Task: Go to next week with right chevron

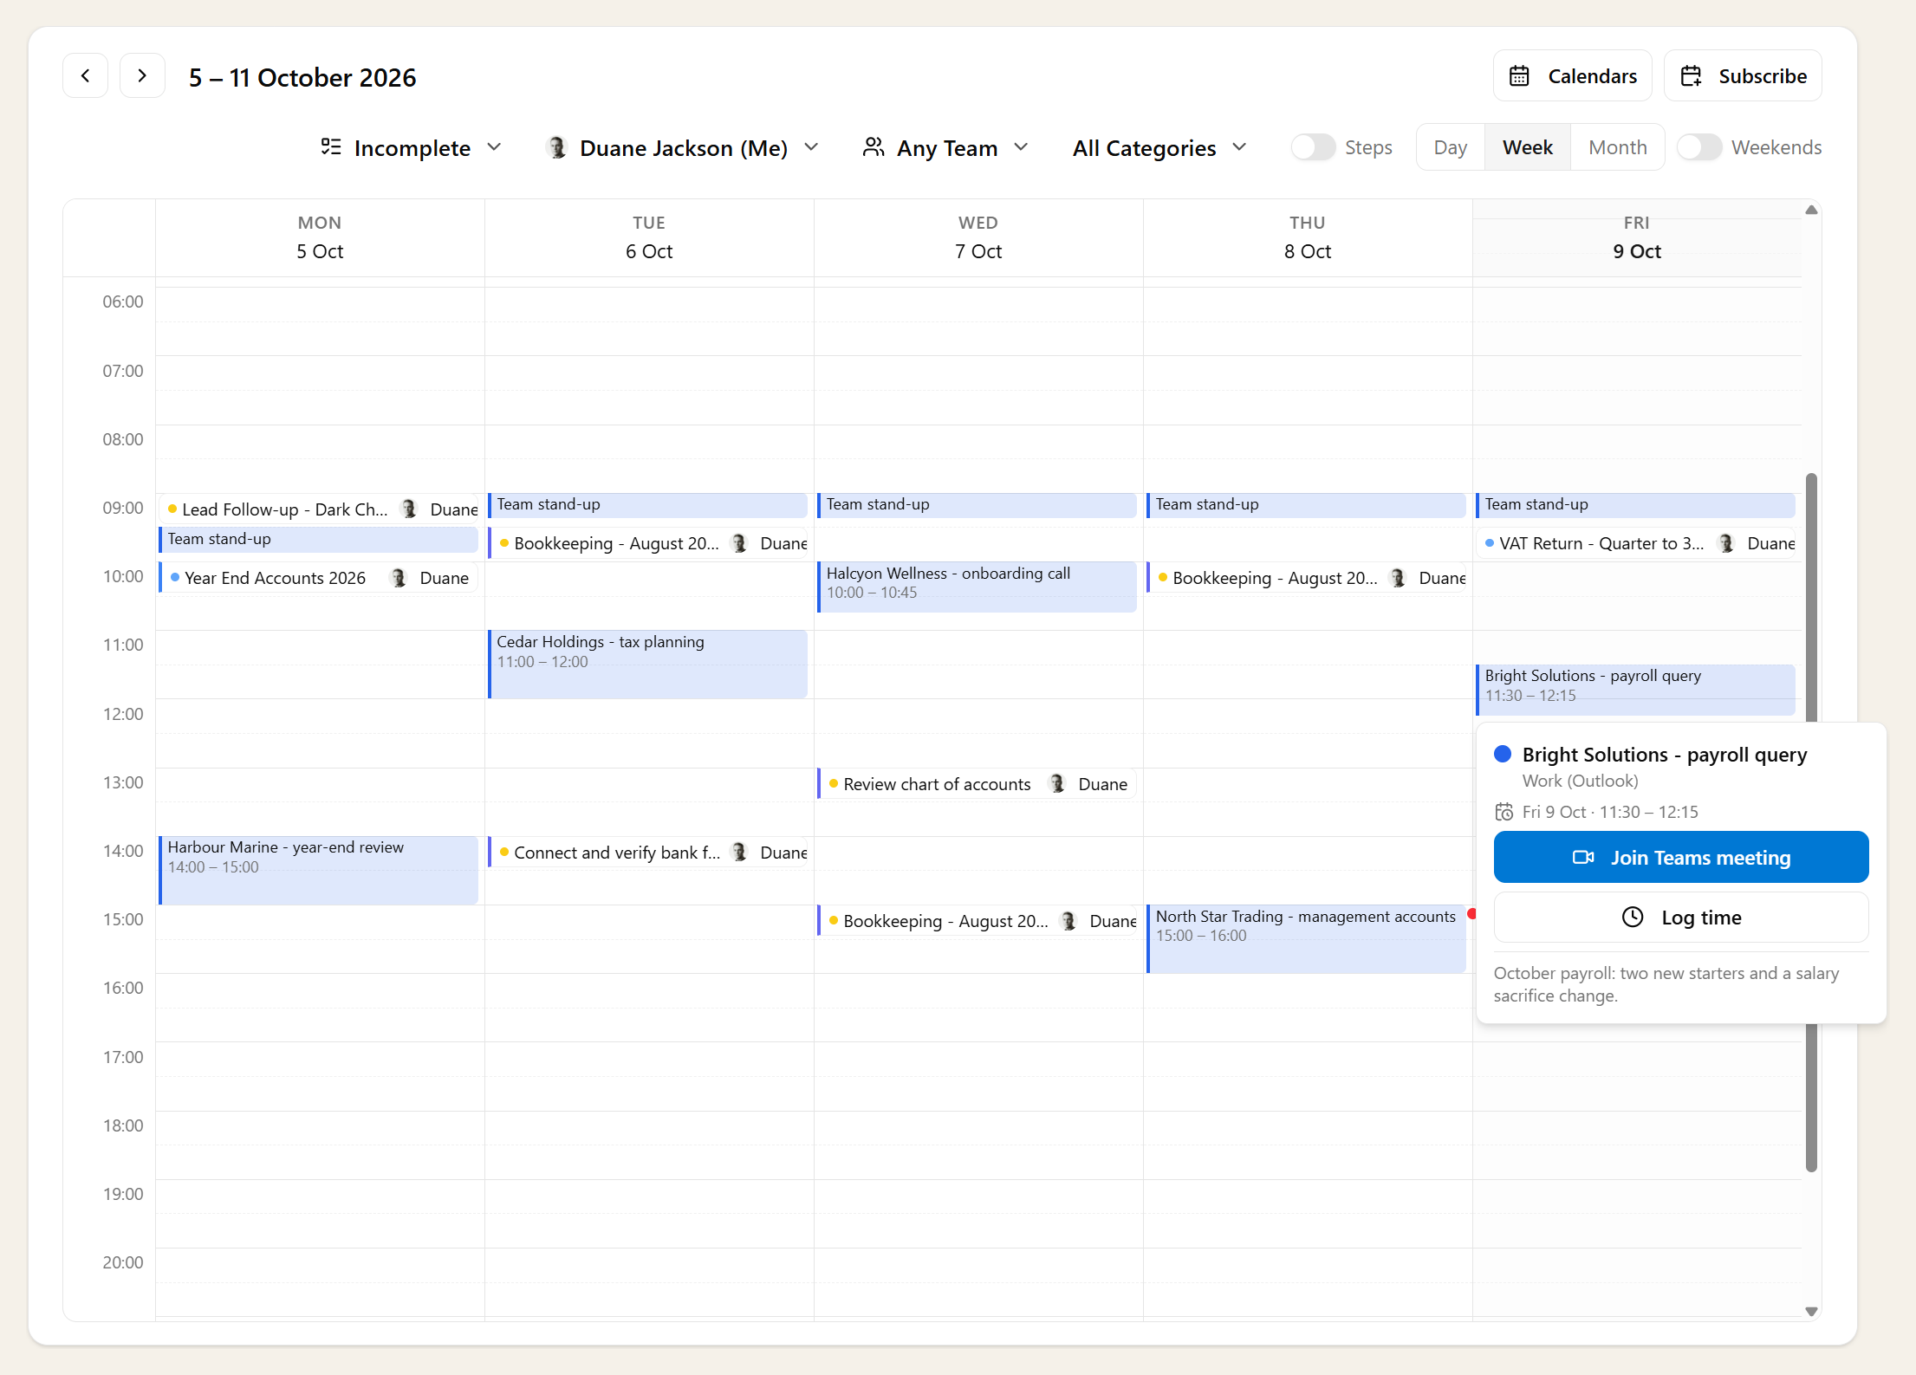Action: tap(142, 76)
